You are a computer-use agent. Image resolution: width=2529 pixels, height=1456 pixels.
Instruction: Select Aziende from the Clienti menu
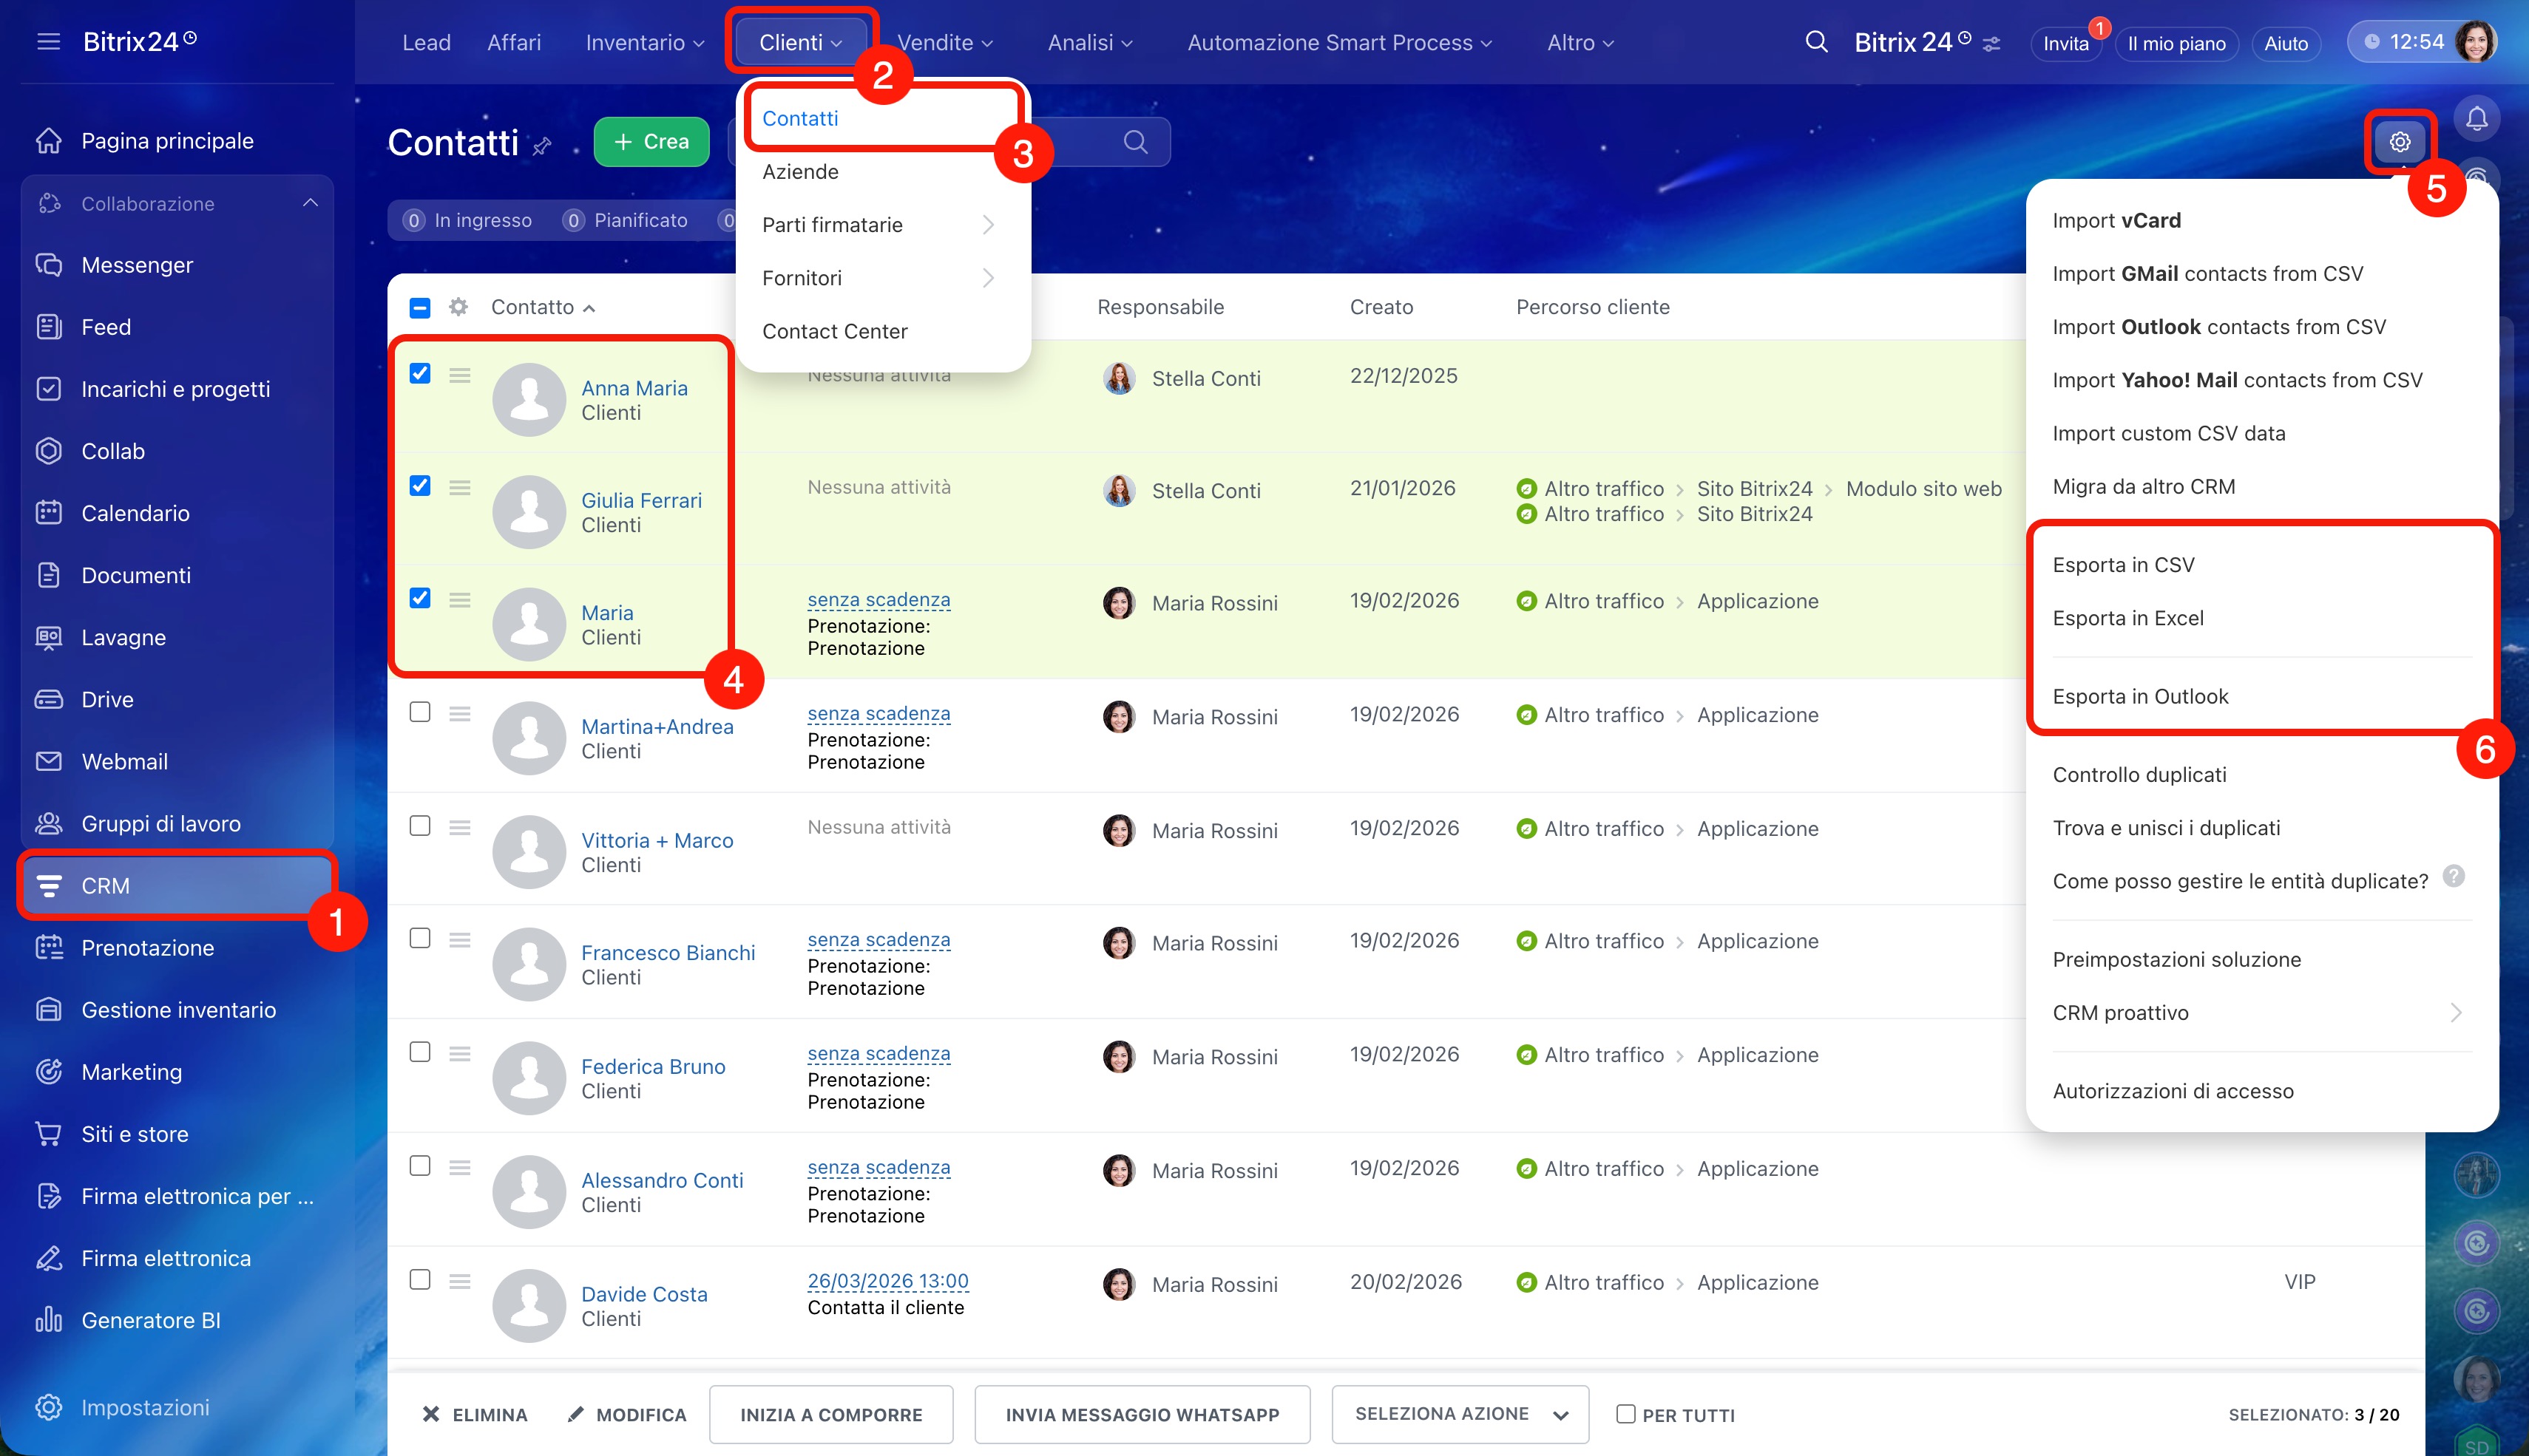click(800, 172)
